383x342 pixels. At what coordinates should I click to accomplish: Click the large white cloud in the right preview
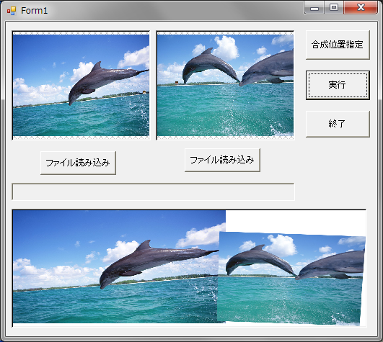point(226,48)
